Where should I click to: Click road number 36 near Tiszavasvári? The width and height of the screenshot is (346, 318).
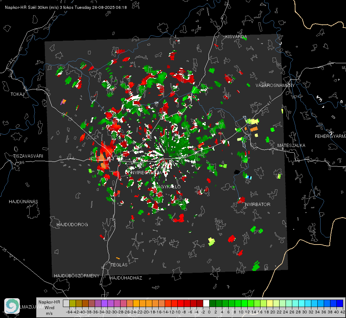tap(22, 163)
